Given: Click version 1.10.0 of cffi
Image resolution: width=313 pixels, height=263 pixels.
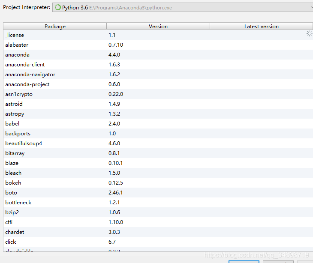Looking at the screenshot, I should click(116, 222).
